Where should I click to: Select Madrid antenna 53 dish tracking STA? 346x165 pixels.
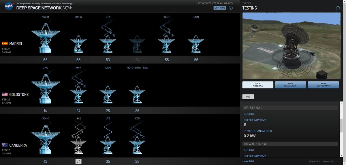pyautogui.click(x=108, y=44)
